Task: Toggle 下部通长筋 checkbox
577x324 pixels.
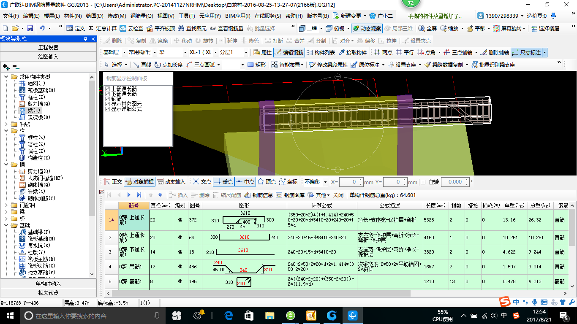Action: (107, 94)
